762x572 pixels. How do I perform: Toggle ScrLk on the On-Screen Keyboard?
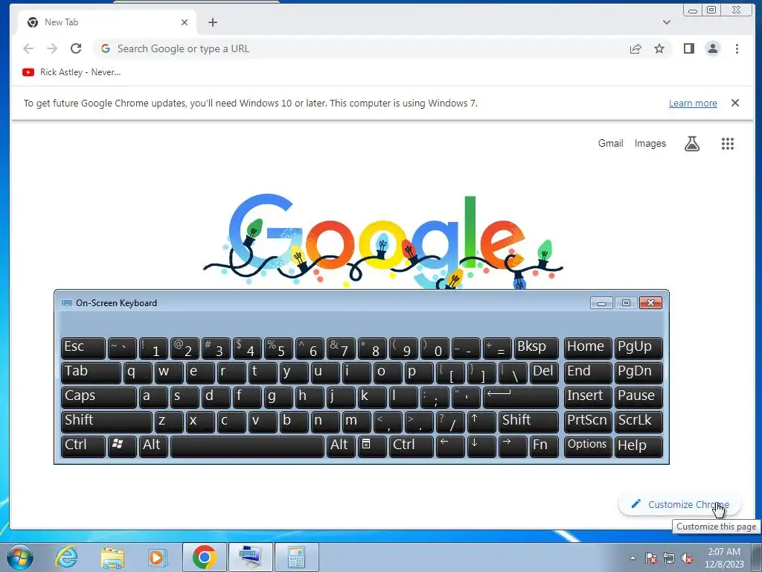tap(638, 422)
